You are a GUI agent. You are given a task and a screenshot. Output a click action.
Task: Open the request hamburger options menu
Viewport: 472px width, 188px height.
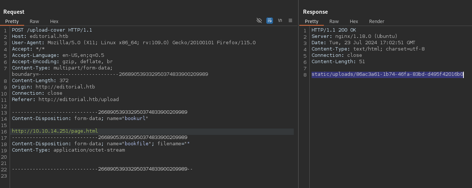coord(290,20)
